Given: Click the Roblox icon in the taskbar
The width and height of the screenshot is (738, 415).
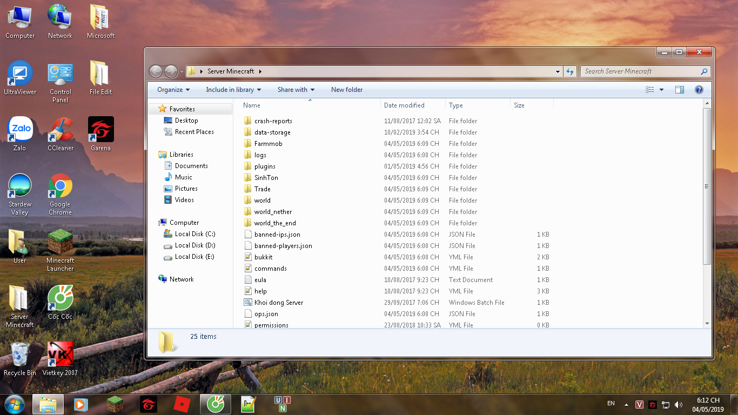Looking at the screenshot, I should tap(180, 404).
